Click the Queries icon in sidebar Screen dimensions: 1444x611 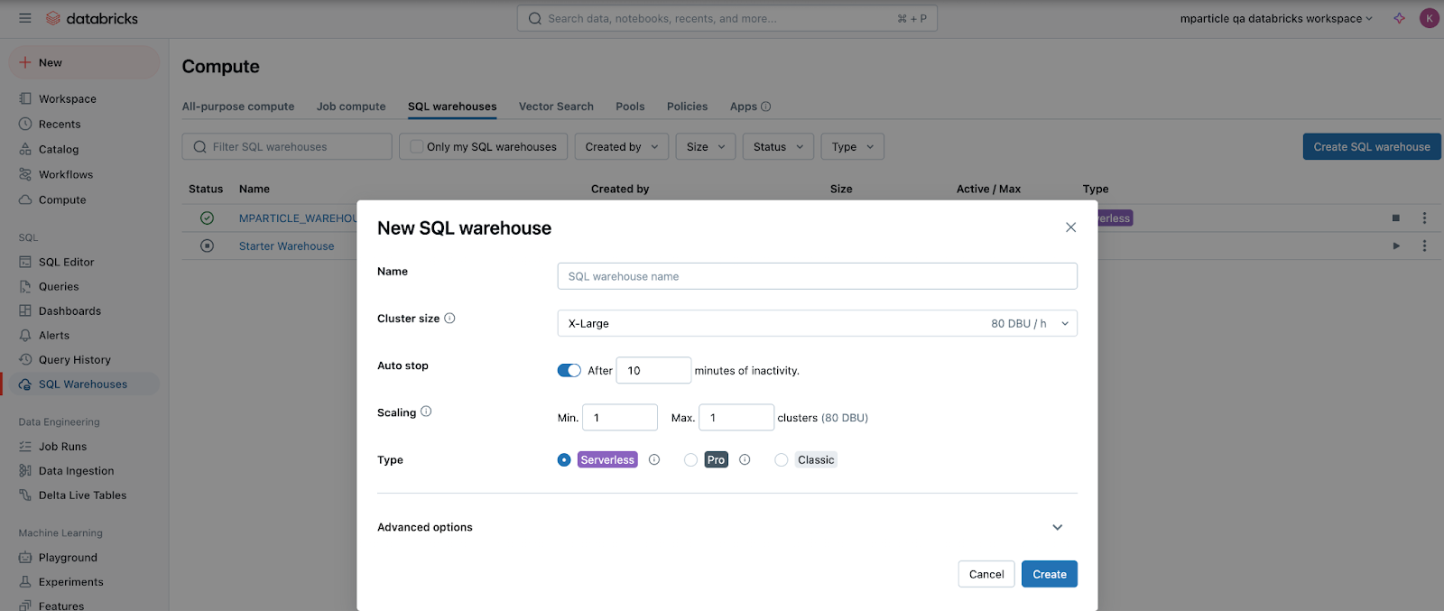pos(25,286)
